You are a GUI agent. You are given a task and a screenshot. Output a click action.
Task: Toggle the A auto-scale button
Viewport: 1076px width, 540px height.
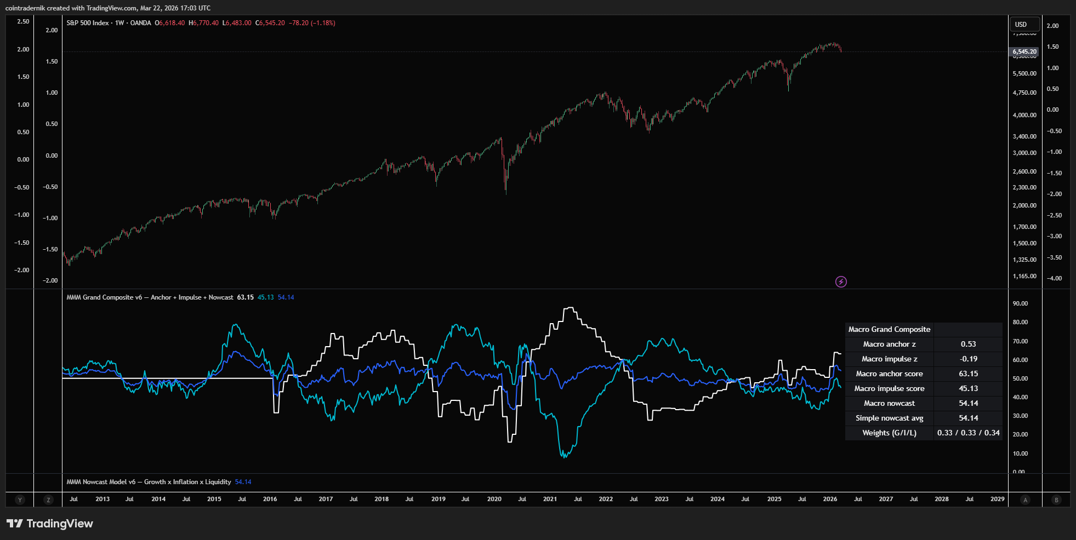(1025, 499)
